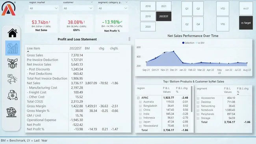
Task: Switch benchmark to vs Target
Action: pyautogui.click(x=246, y=23)
